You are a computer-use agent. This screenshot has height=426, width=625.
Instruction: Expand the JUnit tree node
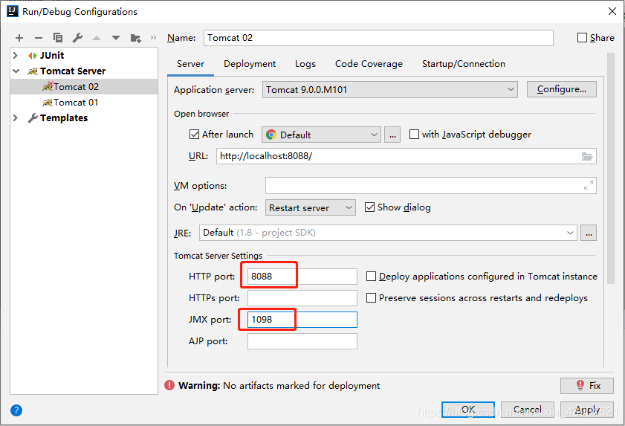(x=16, y=55)
